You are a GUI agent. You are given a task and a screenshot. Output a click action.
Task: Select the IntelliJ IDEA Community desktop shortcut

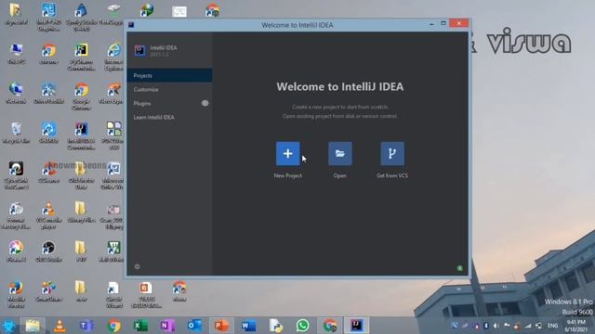click(x=81, y=136)
